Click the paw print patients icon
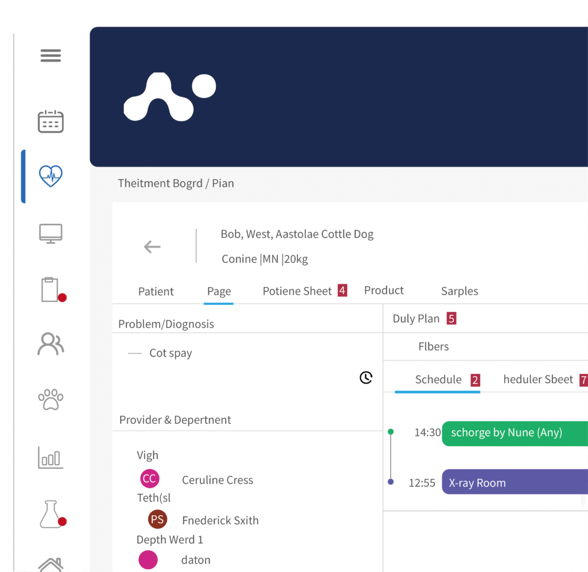 [51, 399]
